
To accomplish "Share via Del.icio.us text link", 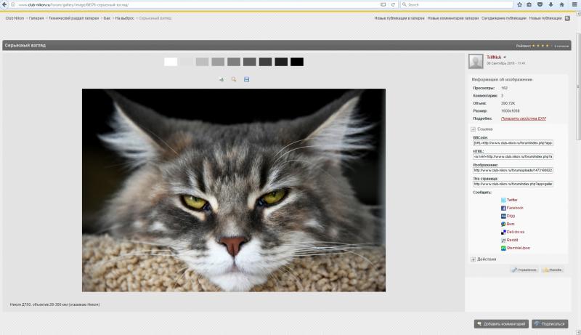I will (516, 233).
